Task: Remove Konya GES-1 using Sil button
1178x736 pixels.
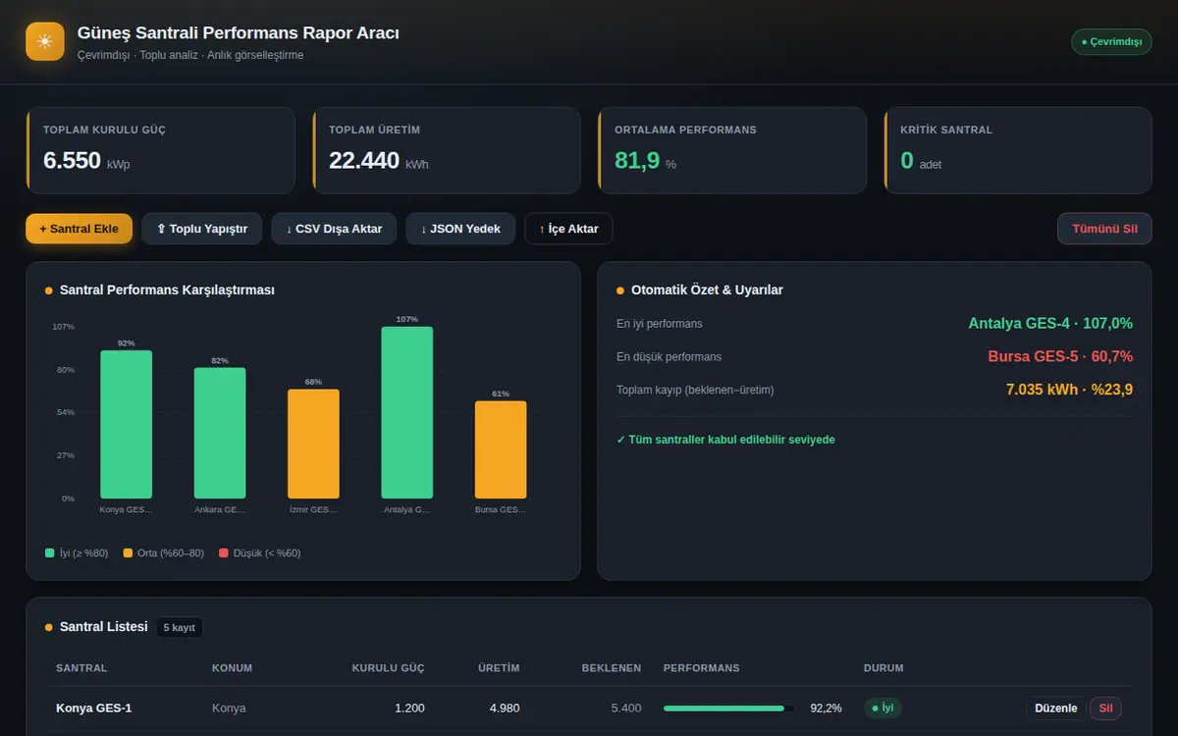Action: 1105,708
